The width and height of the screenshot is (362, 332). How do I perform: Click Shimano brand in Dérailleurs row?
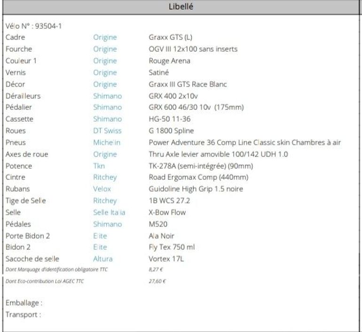coord(107,96)
